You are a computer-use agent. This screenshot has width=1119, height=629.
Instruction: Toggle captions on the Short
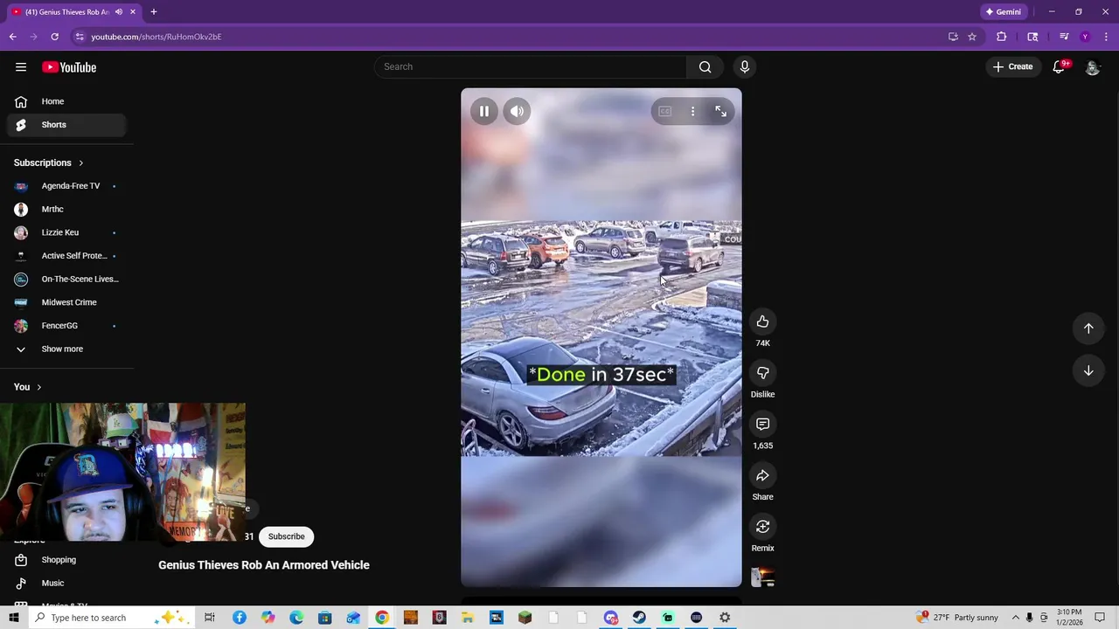coord(665,111)
